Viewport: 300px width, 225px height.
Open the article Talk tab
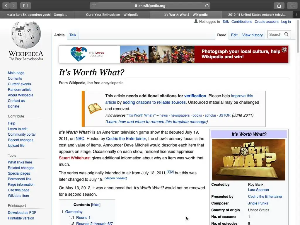73,35
